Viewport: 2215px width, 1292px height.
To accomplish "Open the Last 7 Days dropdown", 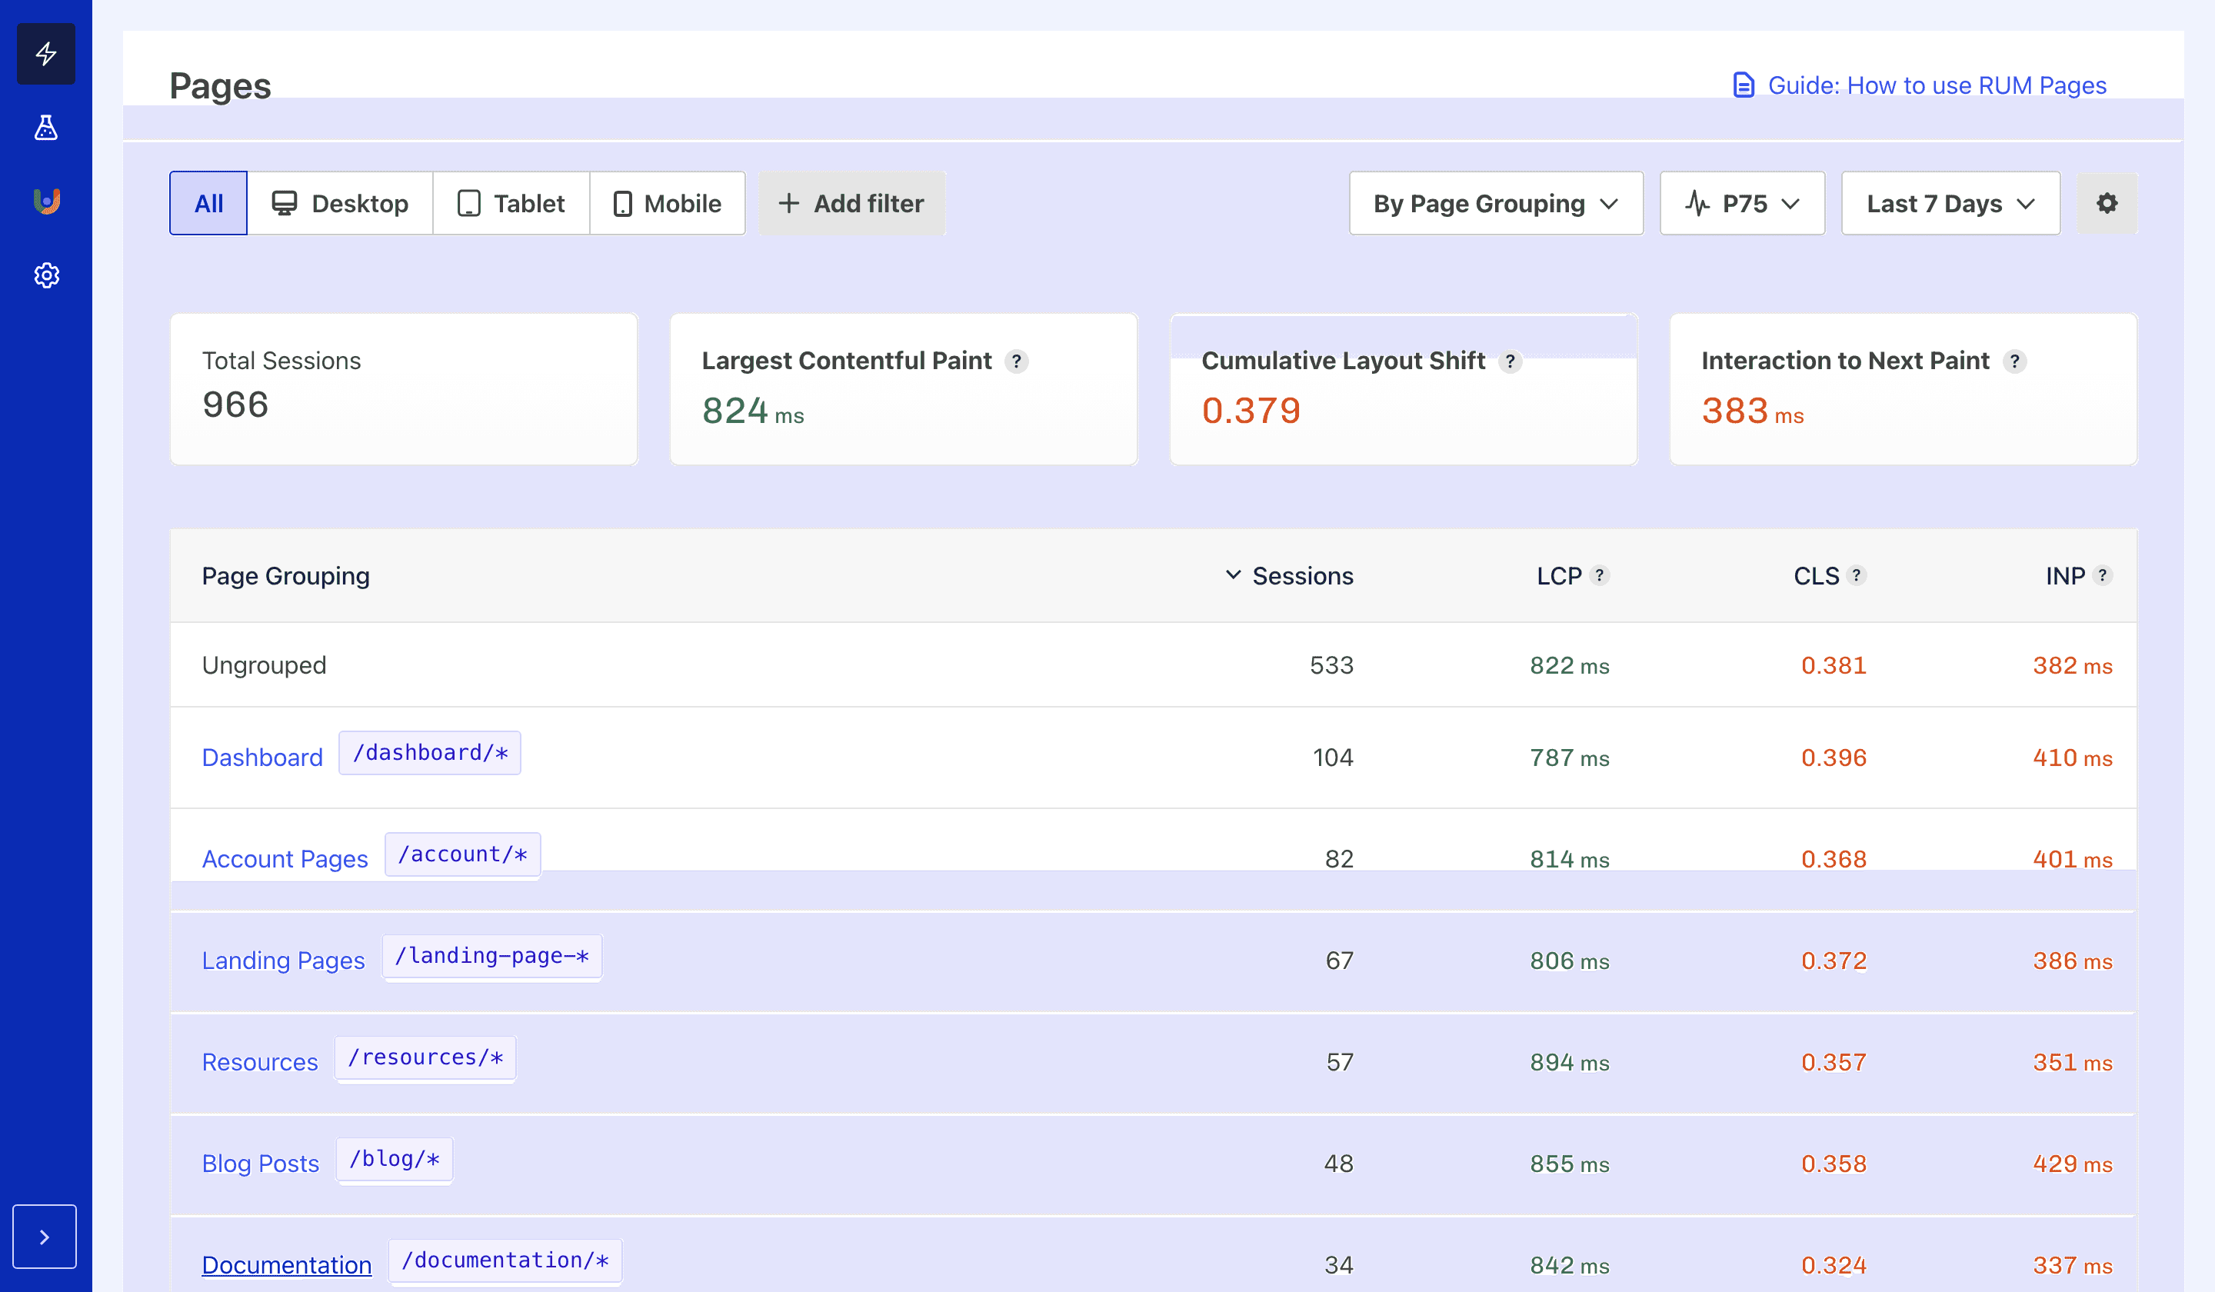I will 1950,203.
